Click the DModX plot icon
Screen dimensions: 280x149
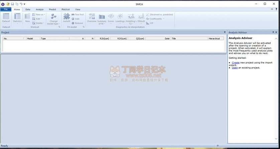141,16
